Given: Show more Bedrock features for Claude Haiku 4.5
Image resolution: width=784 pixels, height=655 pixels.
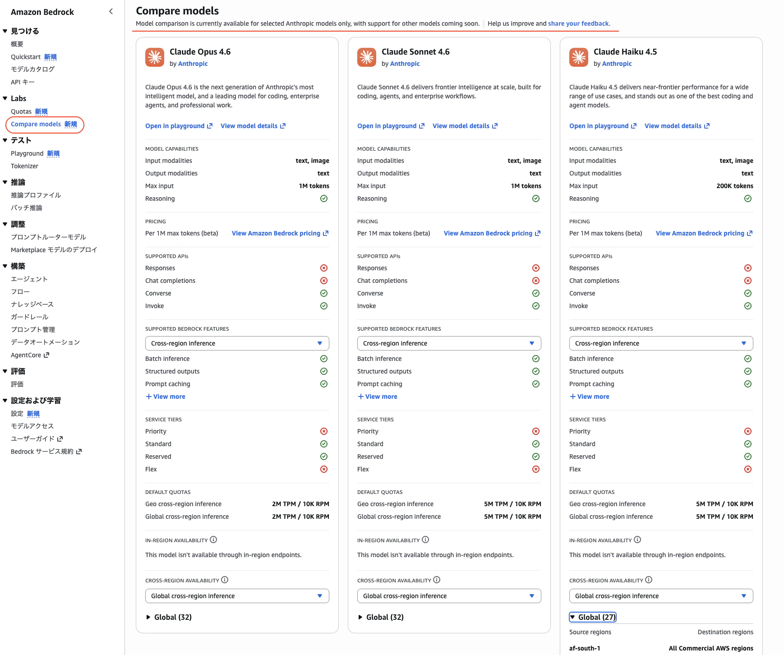Looking at the screenshot, I should tap(590, 397).
